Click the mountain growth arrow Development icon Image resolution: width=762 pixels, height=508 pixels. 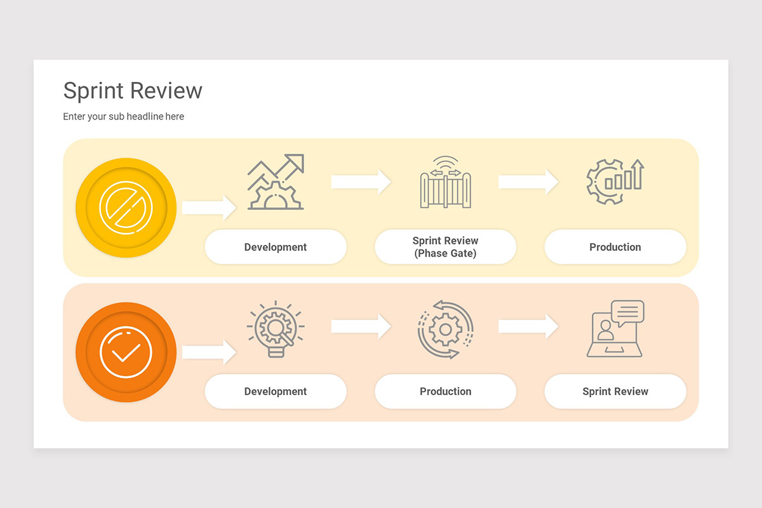click(276, 181)
